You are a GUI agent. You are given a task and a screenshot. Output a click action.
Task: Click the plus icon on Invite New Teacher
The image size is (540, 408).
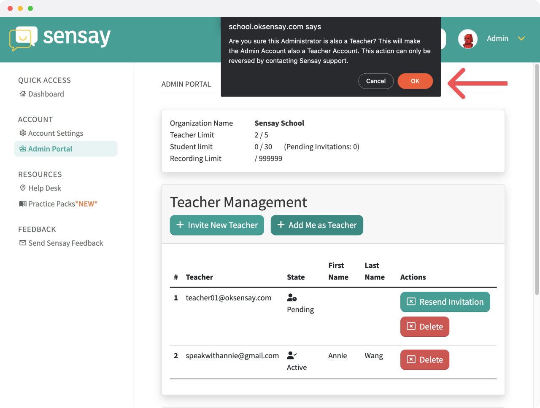[x=180, y=225]
